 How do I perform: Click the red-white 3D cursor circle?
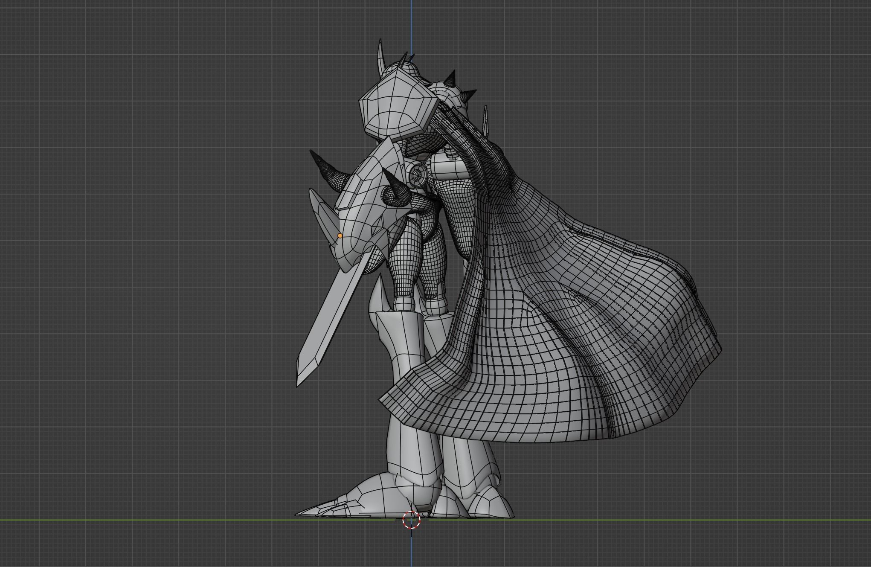[411, 520]
